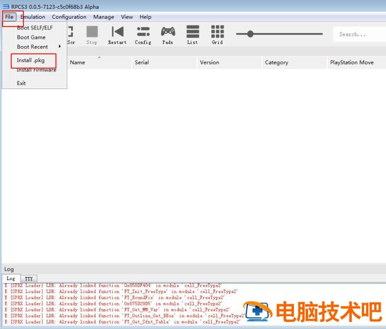Open the Configuration menu

tap(69, 17)
